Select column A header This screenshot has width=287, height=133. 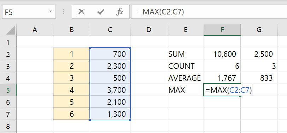pyautogui.click(x=35, y=30)
